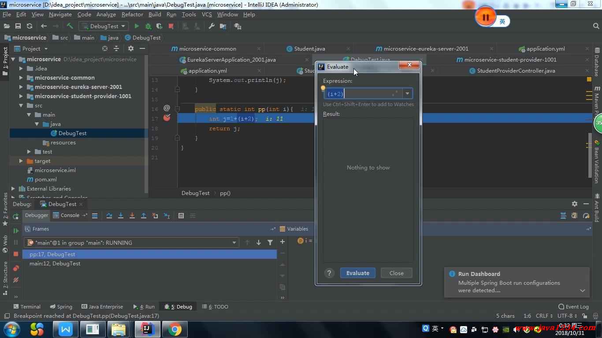This screenshot has width=602, height=338.
Task: Click the Build Project hammer icon
Action: pos(70,26)
